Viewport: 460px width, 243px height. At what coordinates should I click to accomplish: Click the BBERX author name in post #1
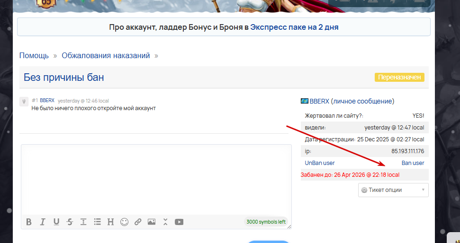(x=47, y=100)
